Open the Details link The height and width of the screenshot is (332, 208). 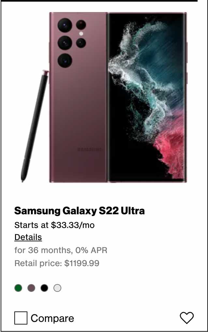[x=28, y=237]
